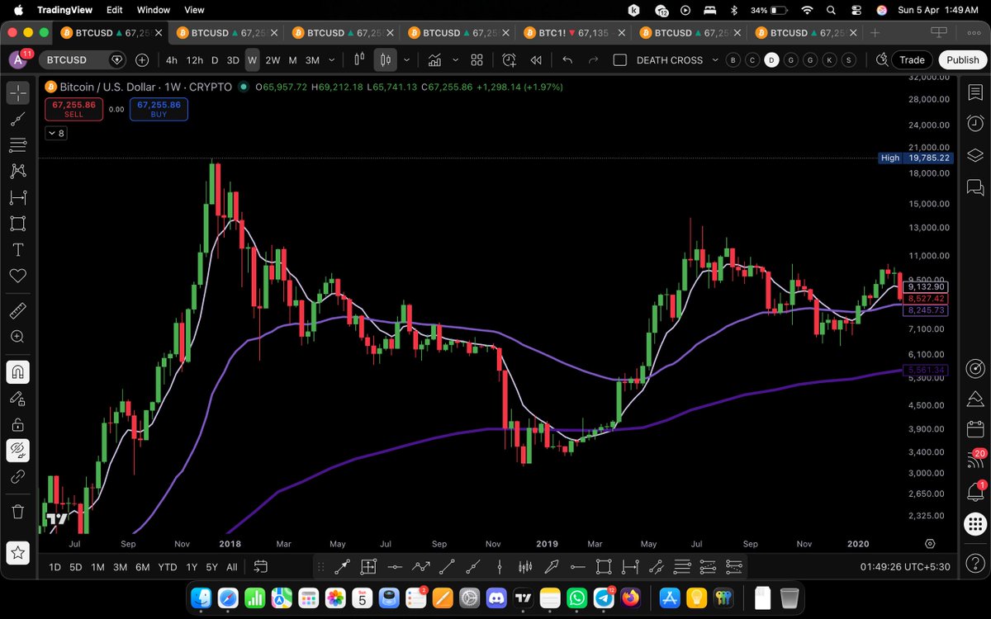Toggle Magnet mode for drawings
The image size is (991, 619).
[18, 371]
